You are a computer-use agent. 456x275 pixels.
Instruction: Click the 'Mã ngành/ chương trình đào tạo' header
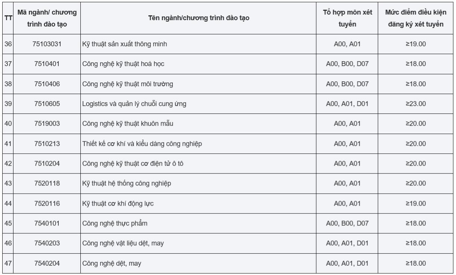pyautogui.click(x=47, y=18)
